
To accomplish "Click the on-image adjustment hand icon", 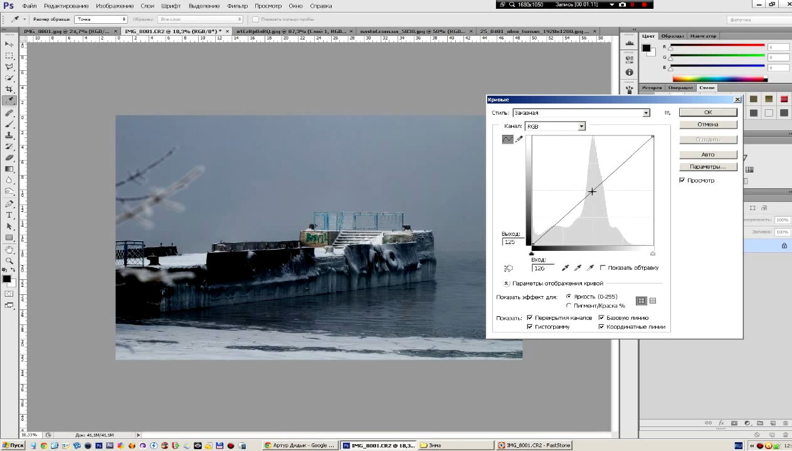I will [509, 268].
